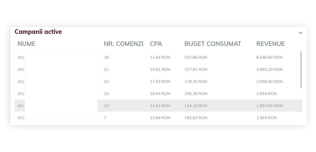Open the row with 6,436.60 RON revenue
This screenshot has height=152, width=316.
[x=269, y=57]
